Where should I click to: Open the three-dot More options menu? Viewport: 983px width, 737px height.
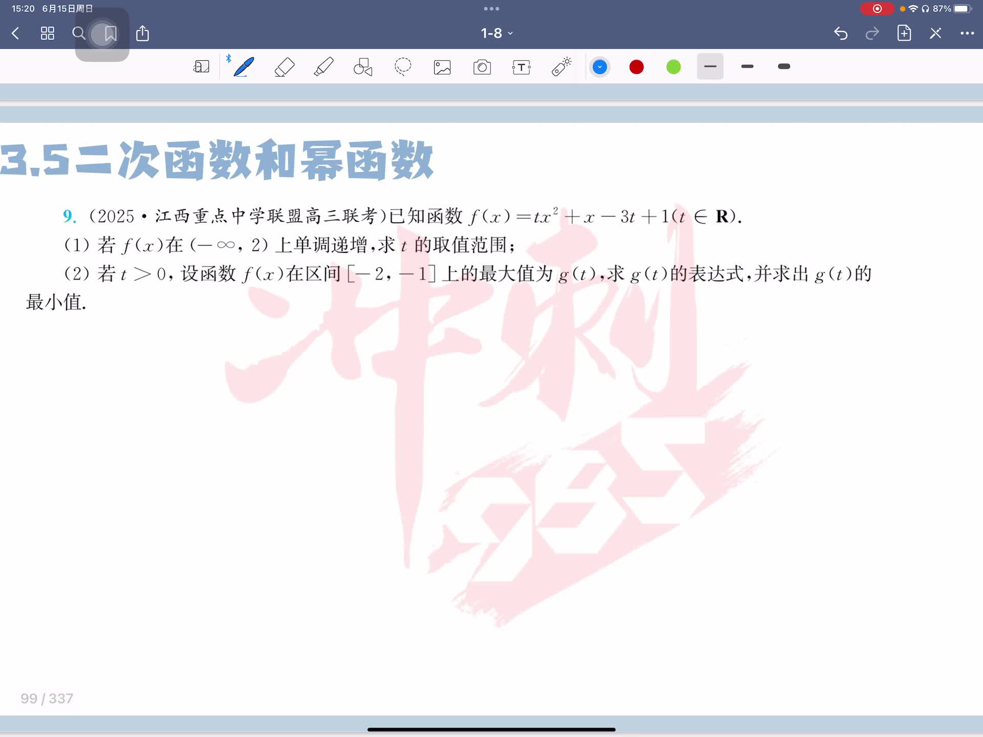click(967, 33)
